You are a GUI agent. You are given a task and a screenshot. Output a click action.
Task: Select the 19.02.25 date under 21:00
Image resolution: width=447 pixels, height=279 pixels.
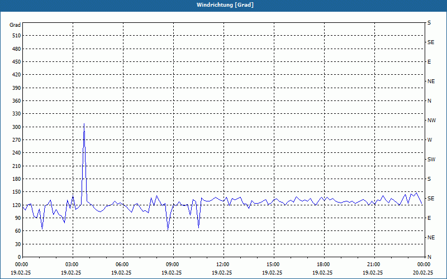click(373, 272)
